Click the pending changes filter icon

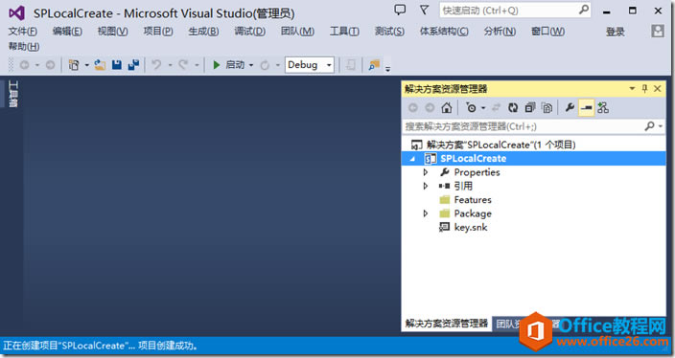472,108
